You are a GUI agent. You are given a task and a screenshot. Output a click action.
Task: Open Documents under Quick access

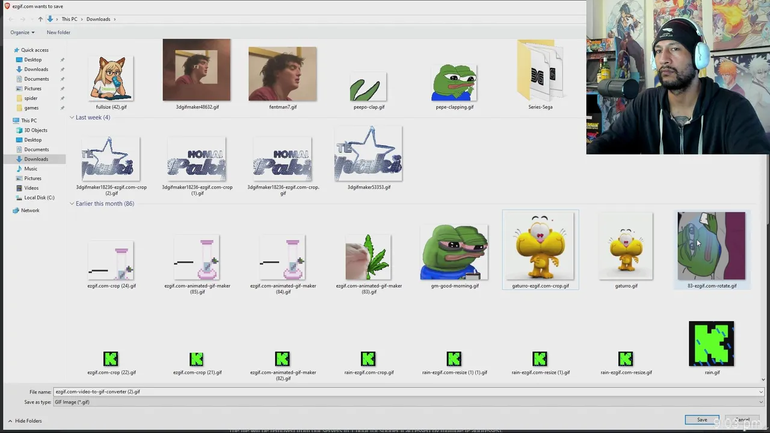click(x=36, y=79)
